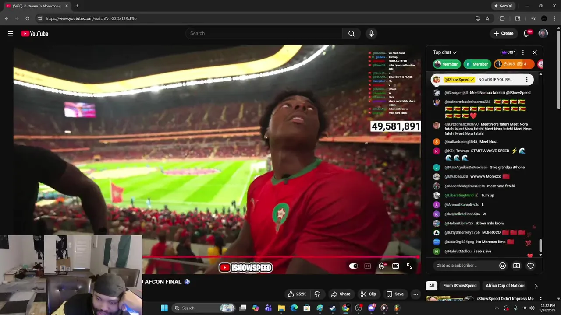The height and width of the screenshot is (315, 561).
Task: Click the first Member chip in chat
Action: pos(447,64)
